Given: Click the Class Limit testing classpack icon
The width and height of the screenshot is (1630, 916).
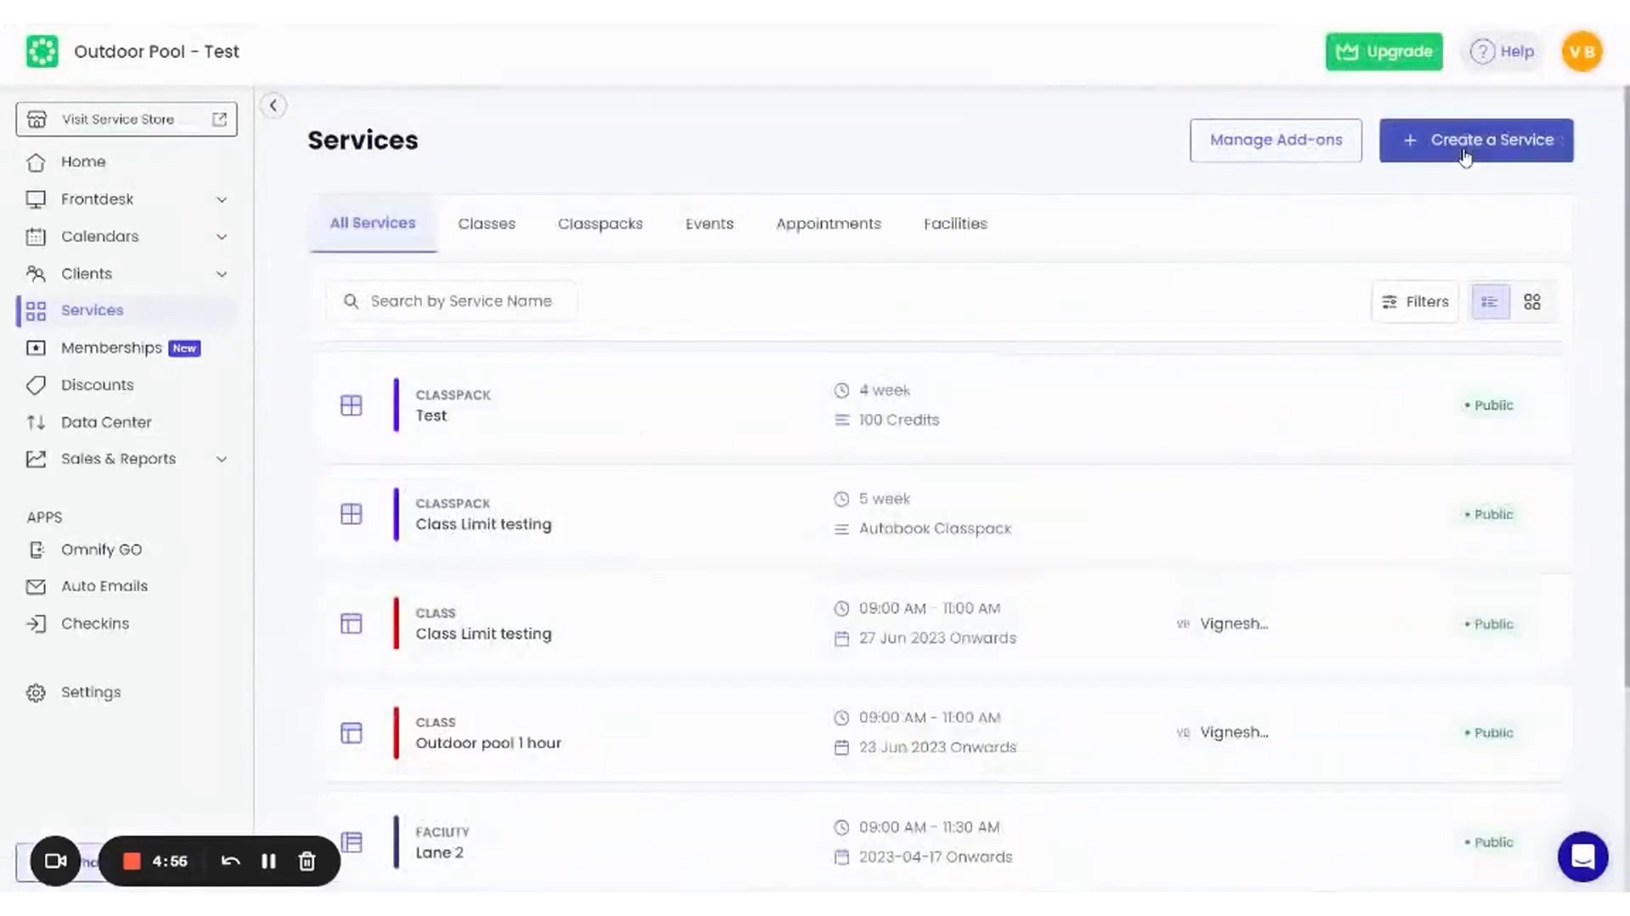Looking at the screenshot, I should 351,514.
